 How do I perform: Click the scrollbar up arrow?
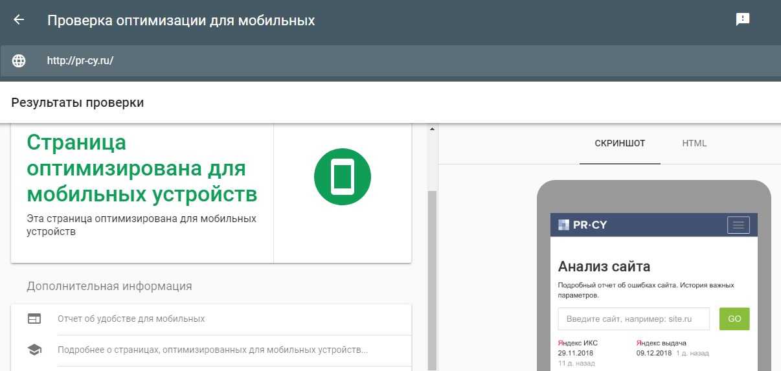(x=432, y=129)
